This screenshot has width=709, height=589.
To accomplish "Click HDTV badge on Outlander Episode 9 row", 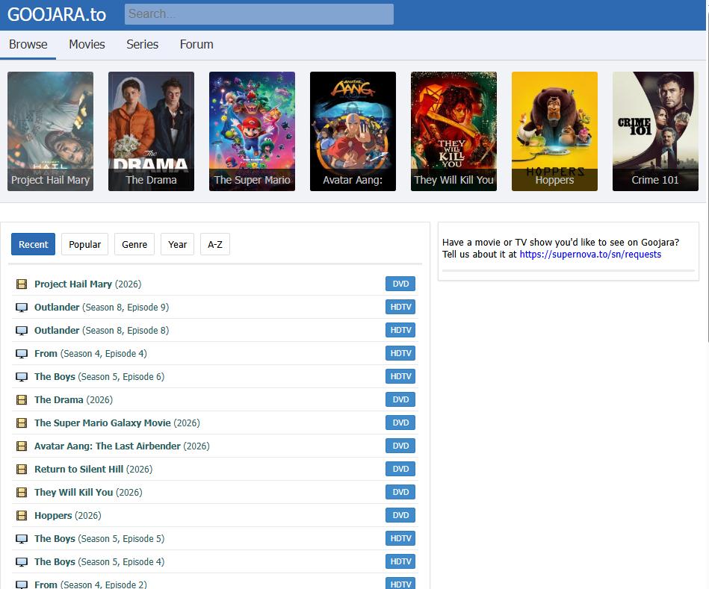I will pos(400,307).
